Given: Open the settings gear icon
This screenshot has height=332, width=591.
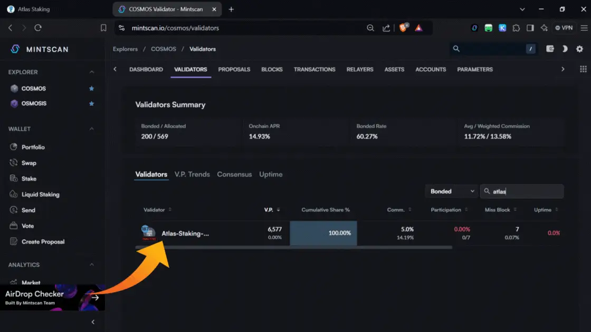Looking at the screenshot, I should [579, 49].
